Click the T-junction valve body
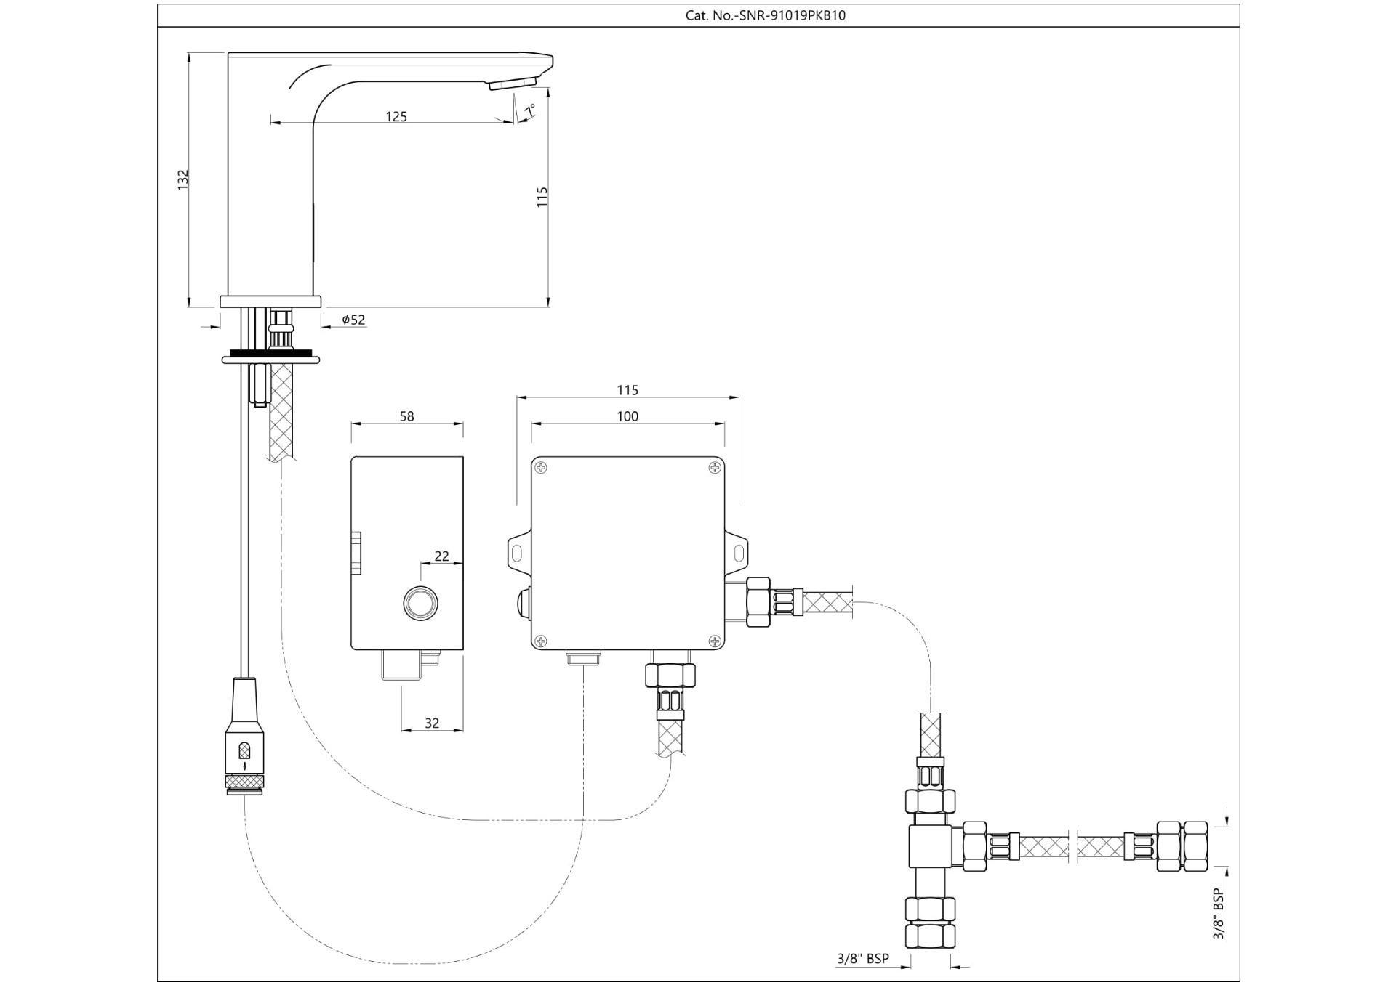 [930, 847]
